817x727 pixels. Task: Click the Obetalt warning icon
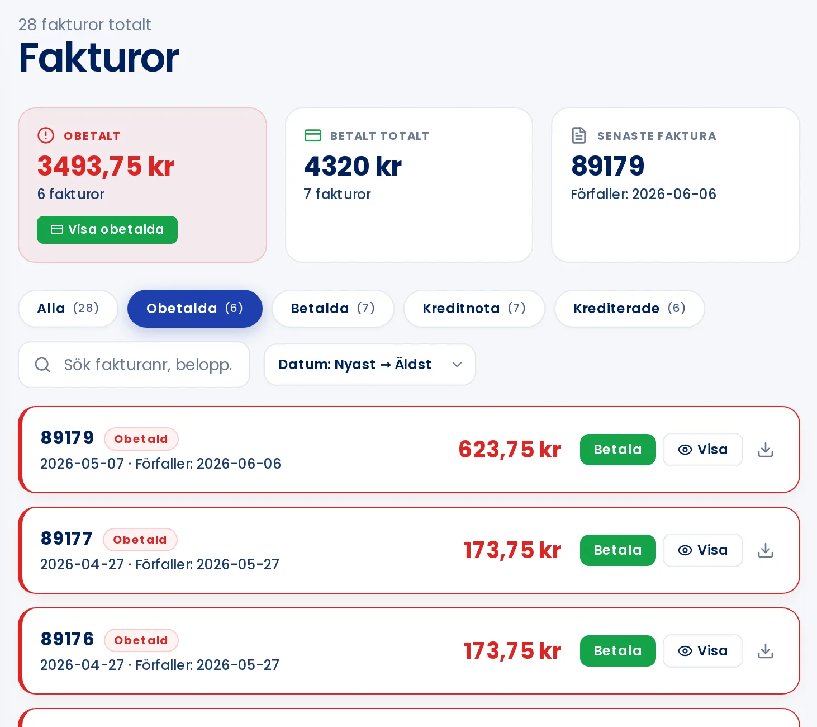[46, 135]
